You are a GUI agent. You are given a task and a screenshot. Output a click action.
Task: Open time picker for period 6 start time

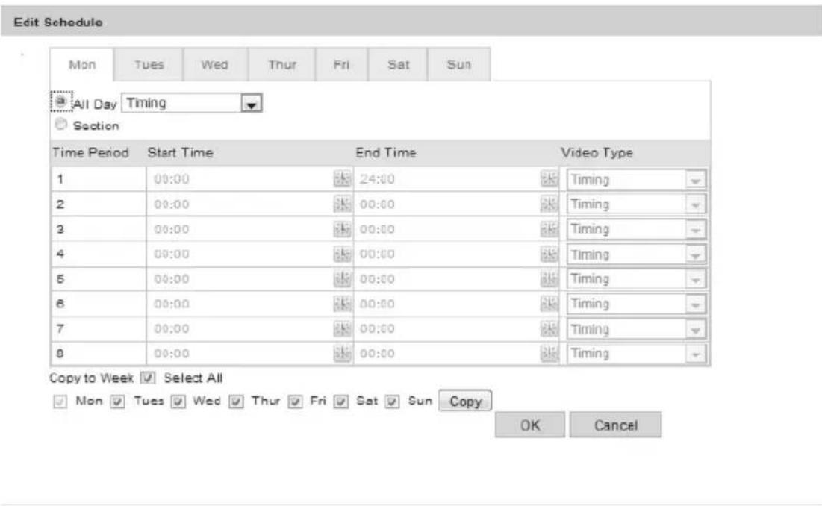pyautogui.click(x=343, y=304)
